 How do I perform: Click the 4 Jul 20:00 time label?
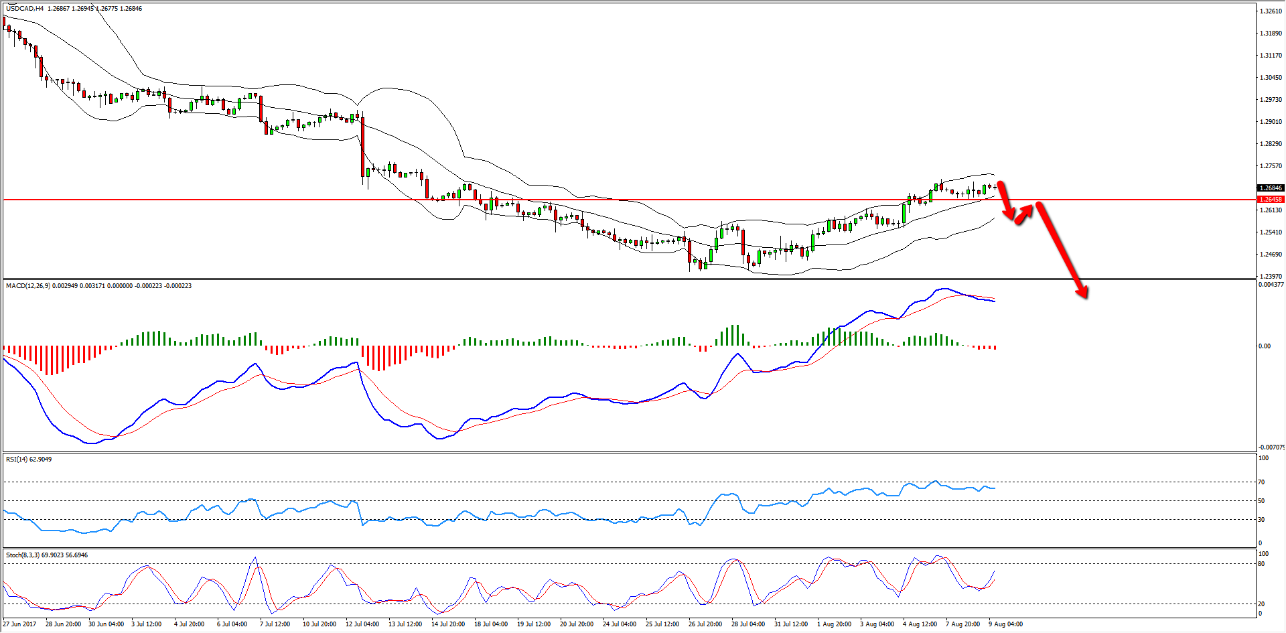click(189, 624)
